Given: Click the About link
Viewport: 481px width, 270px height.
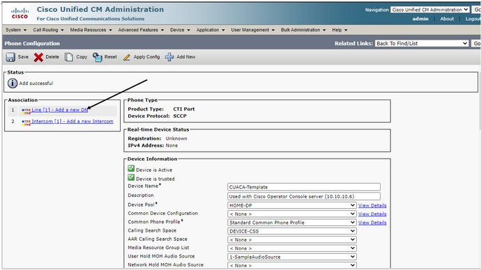Looking at the screenshot, I should click(447, 19).
